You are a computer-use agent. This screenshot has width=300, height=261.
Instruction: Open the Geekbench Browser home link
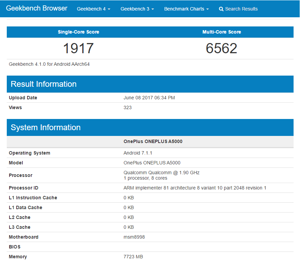tap(37, 8)
